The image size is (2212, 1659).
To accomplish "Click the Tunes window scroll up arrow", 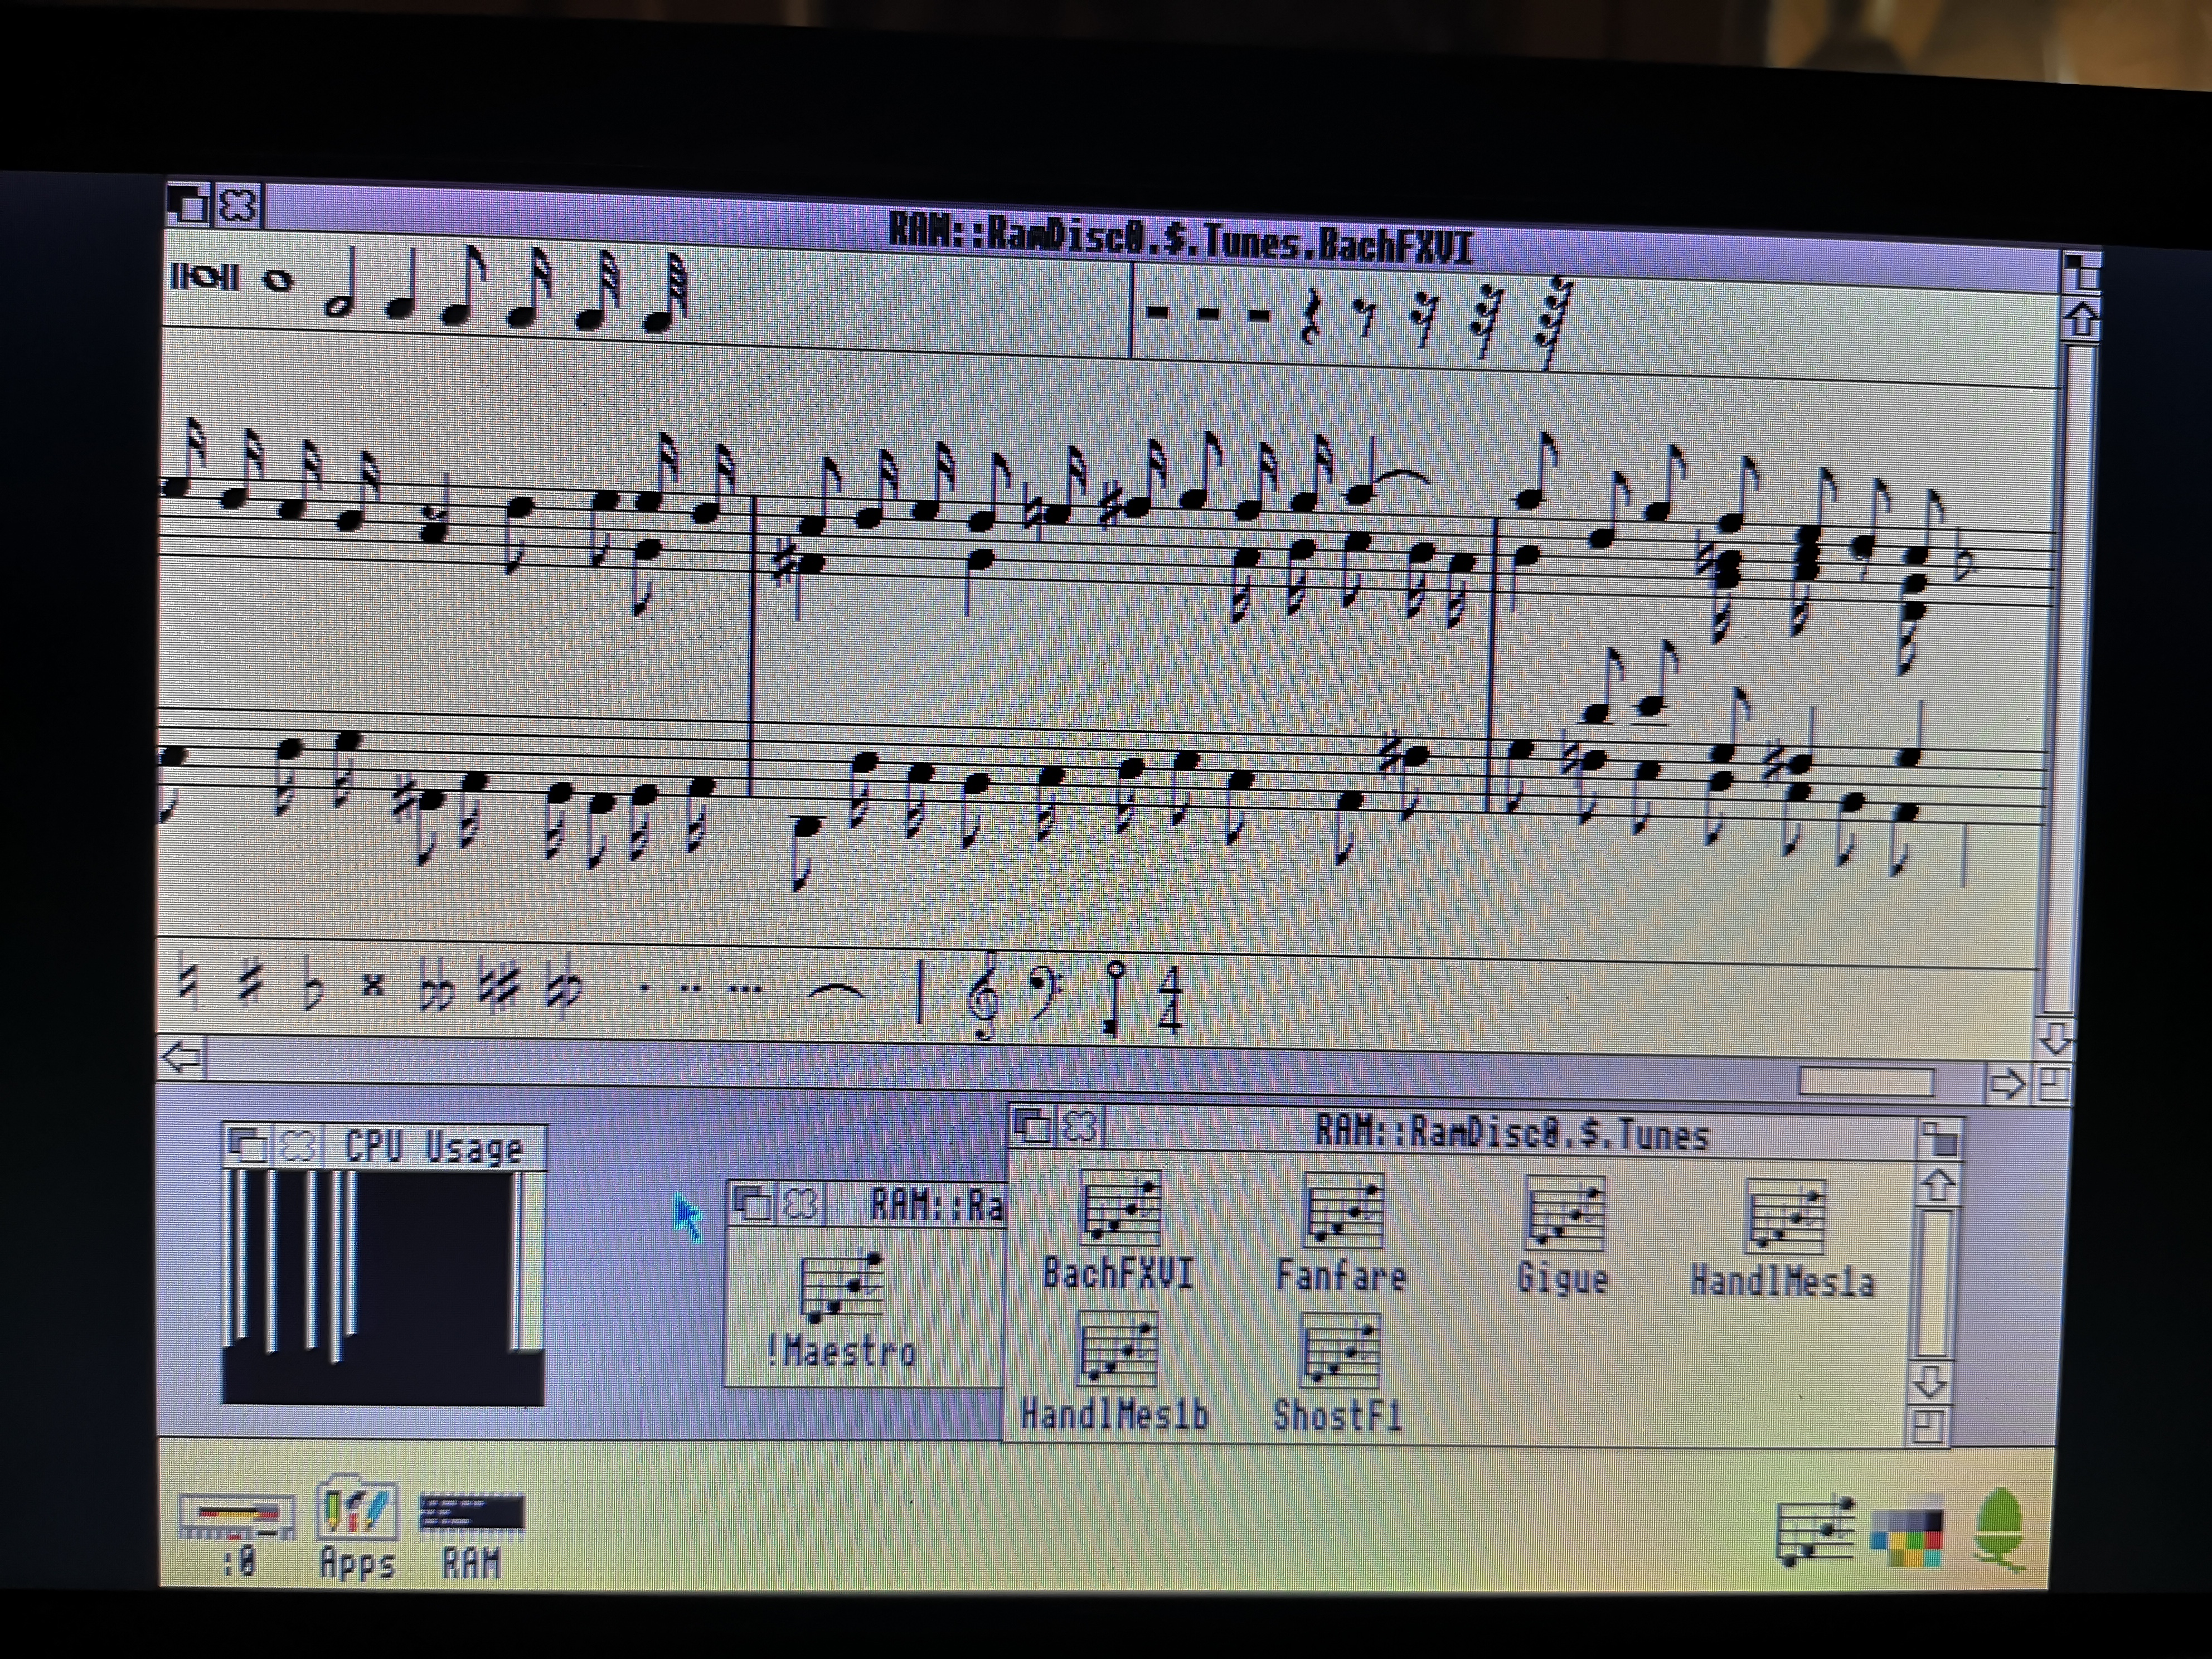I will coord(1937,1187).
